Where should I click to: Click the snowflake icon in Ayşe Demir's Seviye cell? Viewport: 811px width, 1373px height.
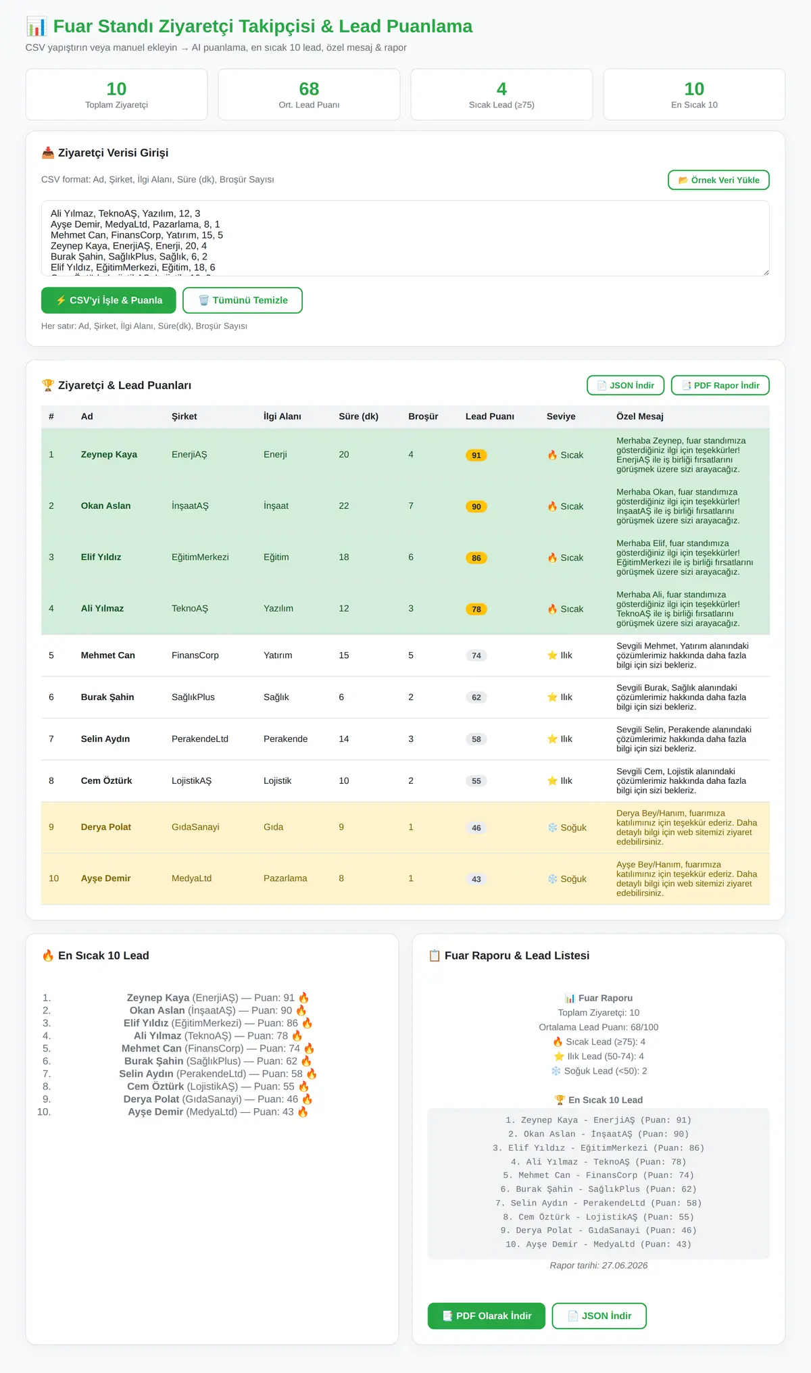pyautogui.click(x=552, y=878)
